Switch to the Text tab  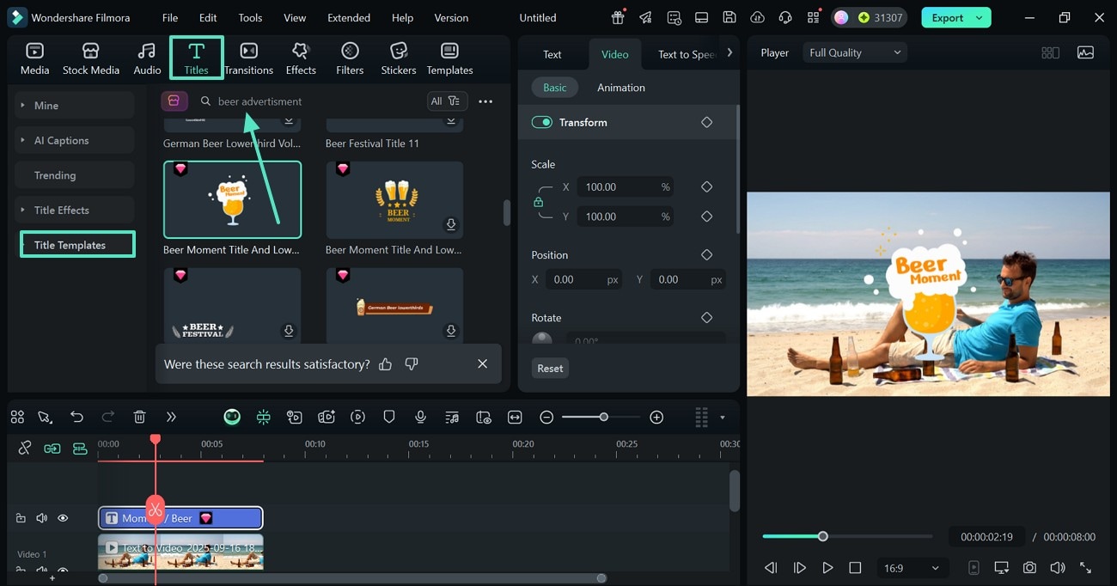[x=552, y=54]
